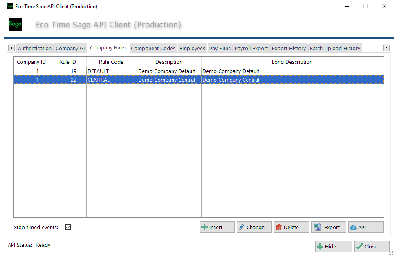Toggle the Stop timed events checkbox
The image size is (397, 259).
pos(68,227)
